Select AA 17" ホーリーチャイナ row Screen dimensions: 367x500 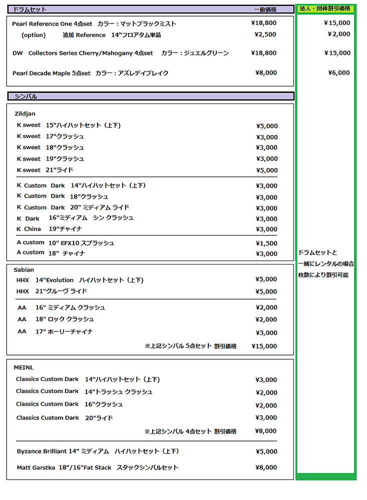tap(55, 331)
